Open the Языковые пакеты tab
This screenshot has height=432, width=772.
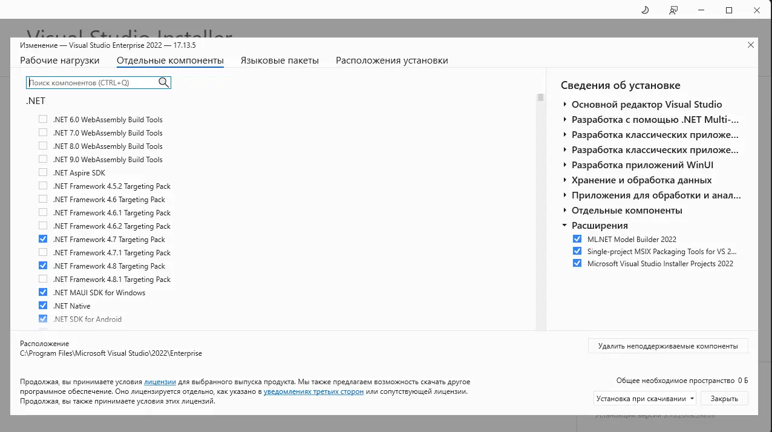[x=280, y=61]
